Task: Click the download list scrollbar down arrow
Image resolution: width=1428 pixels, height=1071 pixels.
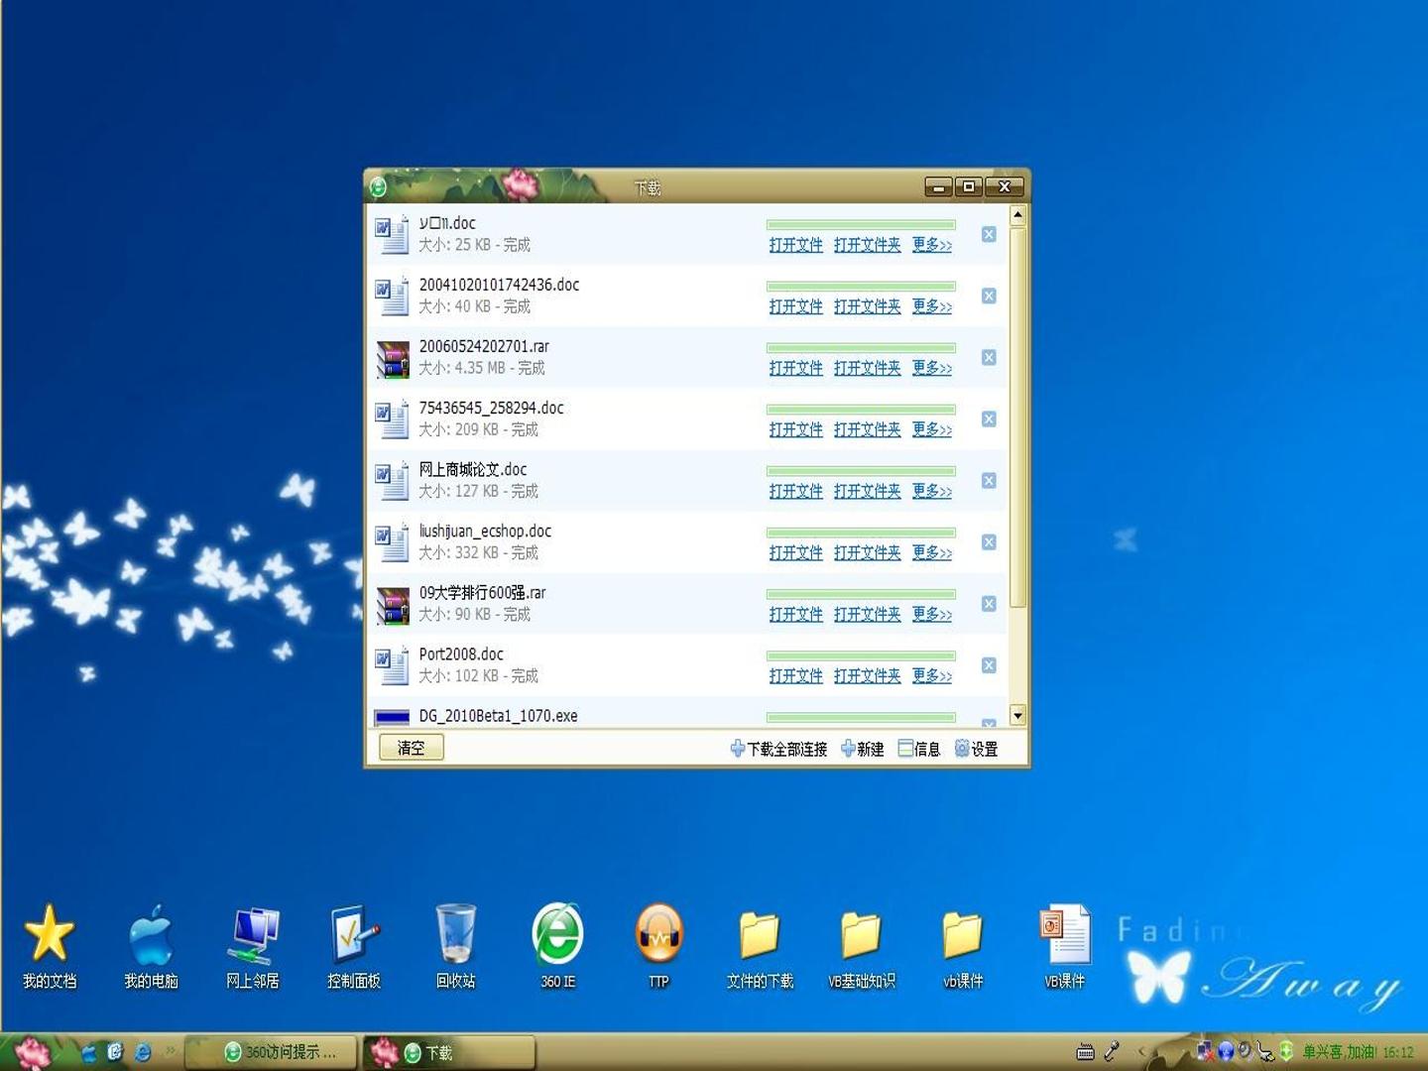Action: point(1017,715)
